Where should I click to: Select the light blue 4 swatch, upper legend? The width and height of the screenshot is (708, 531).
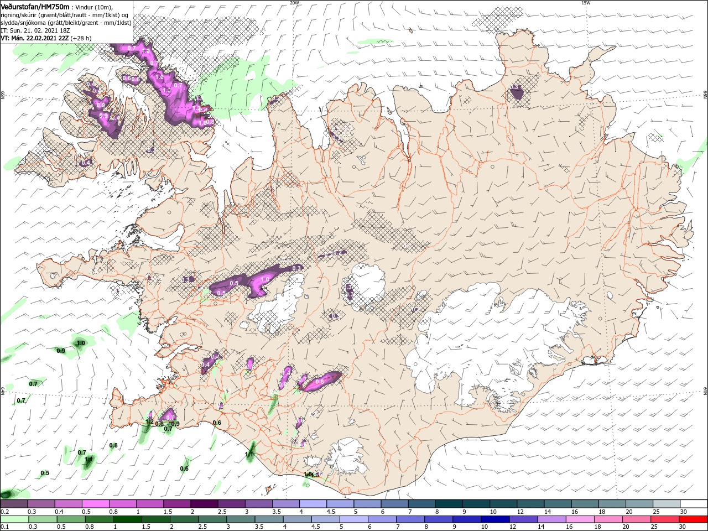tap(313, 504)
